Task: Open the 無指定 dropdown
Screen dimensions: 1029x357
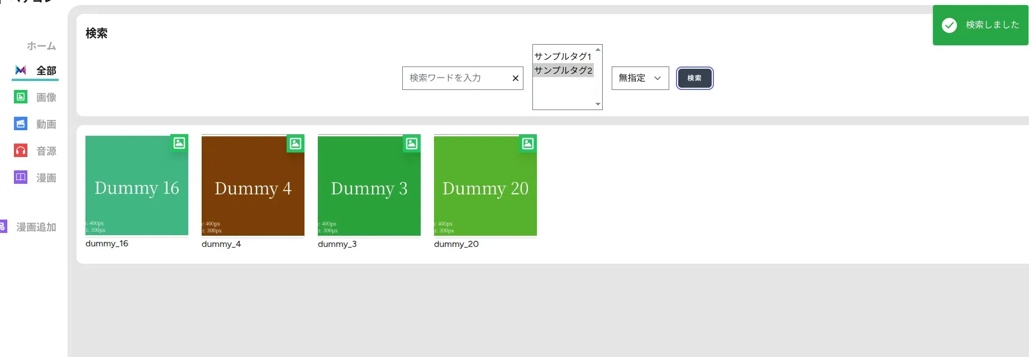Action: (640, 78)
